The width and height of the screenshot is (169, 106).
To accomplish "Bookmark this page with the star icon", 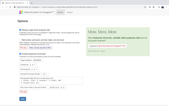I will (x=145, y=7).
